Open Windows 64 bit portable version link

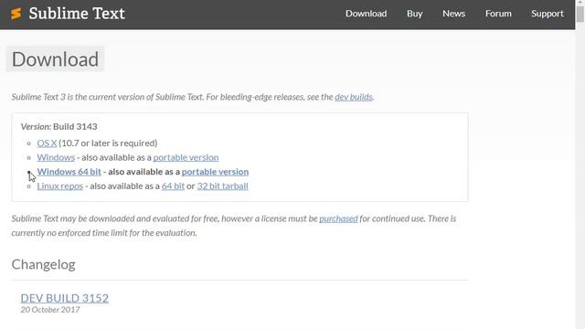coord(215,172)
